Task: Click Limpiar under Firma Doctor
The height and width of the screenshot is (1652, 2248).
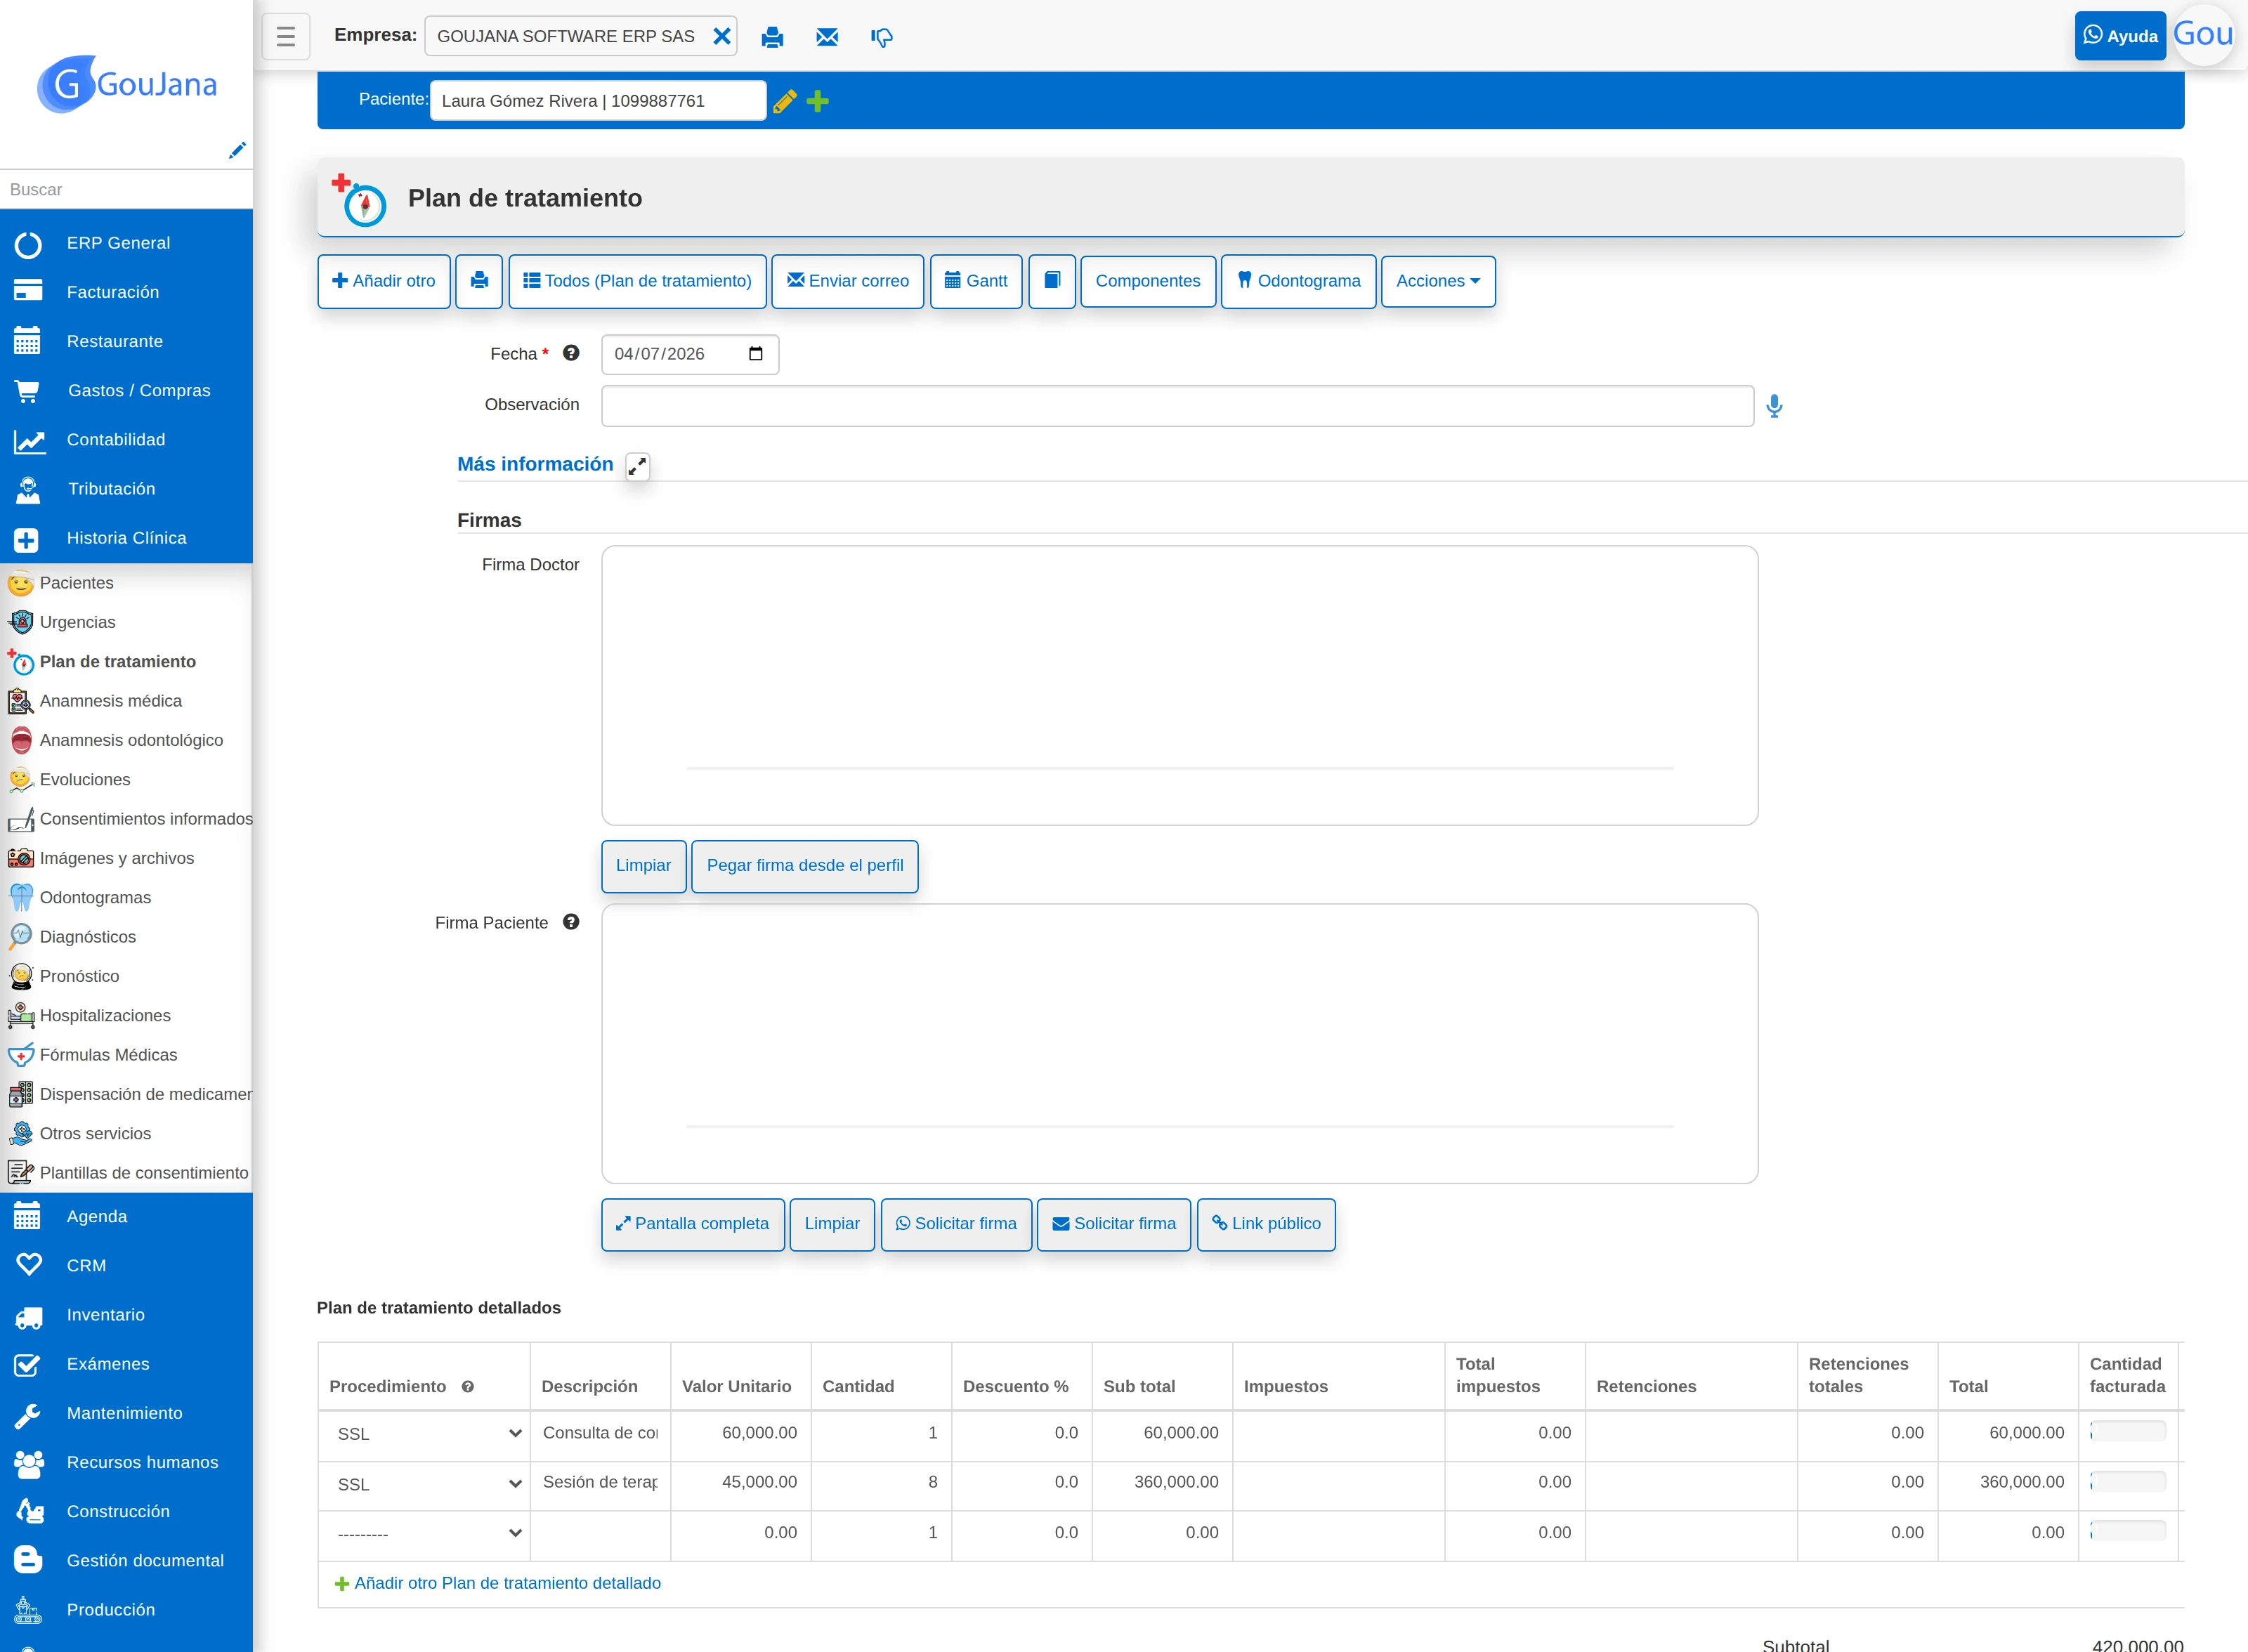Action: [644, 866]
